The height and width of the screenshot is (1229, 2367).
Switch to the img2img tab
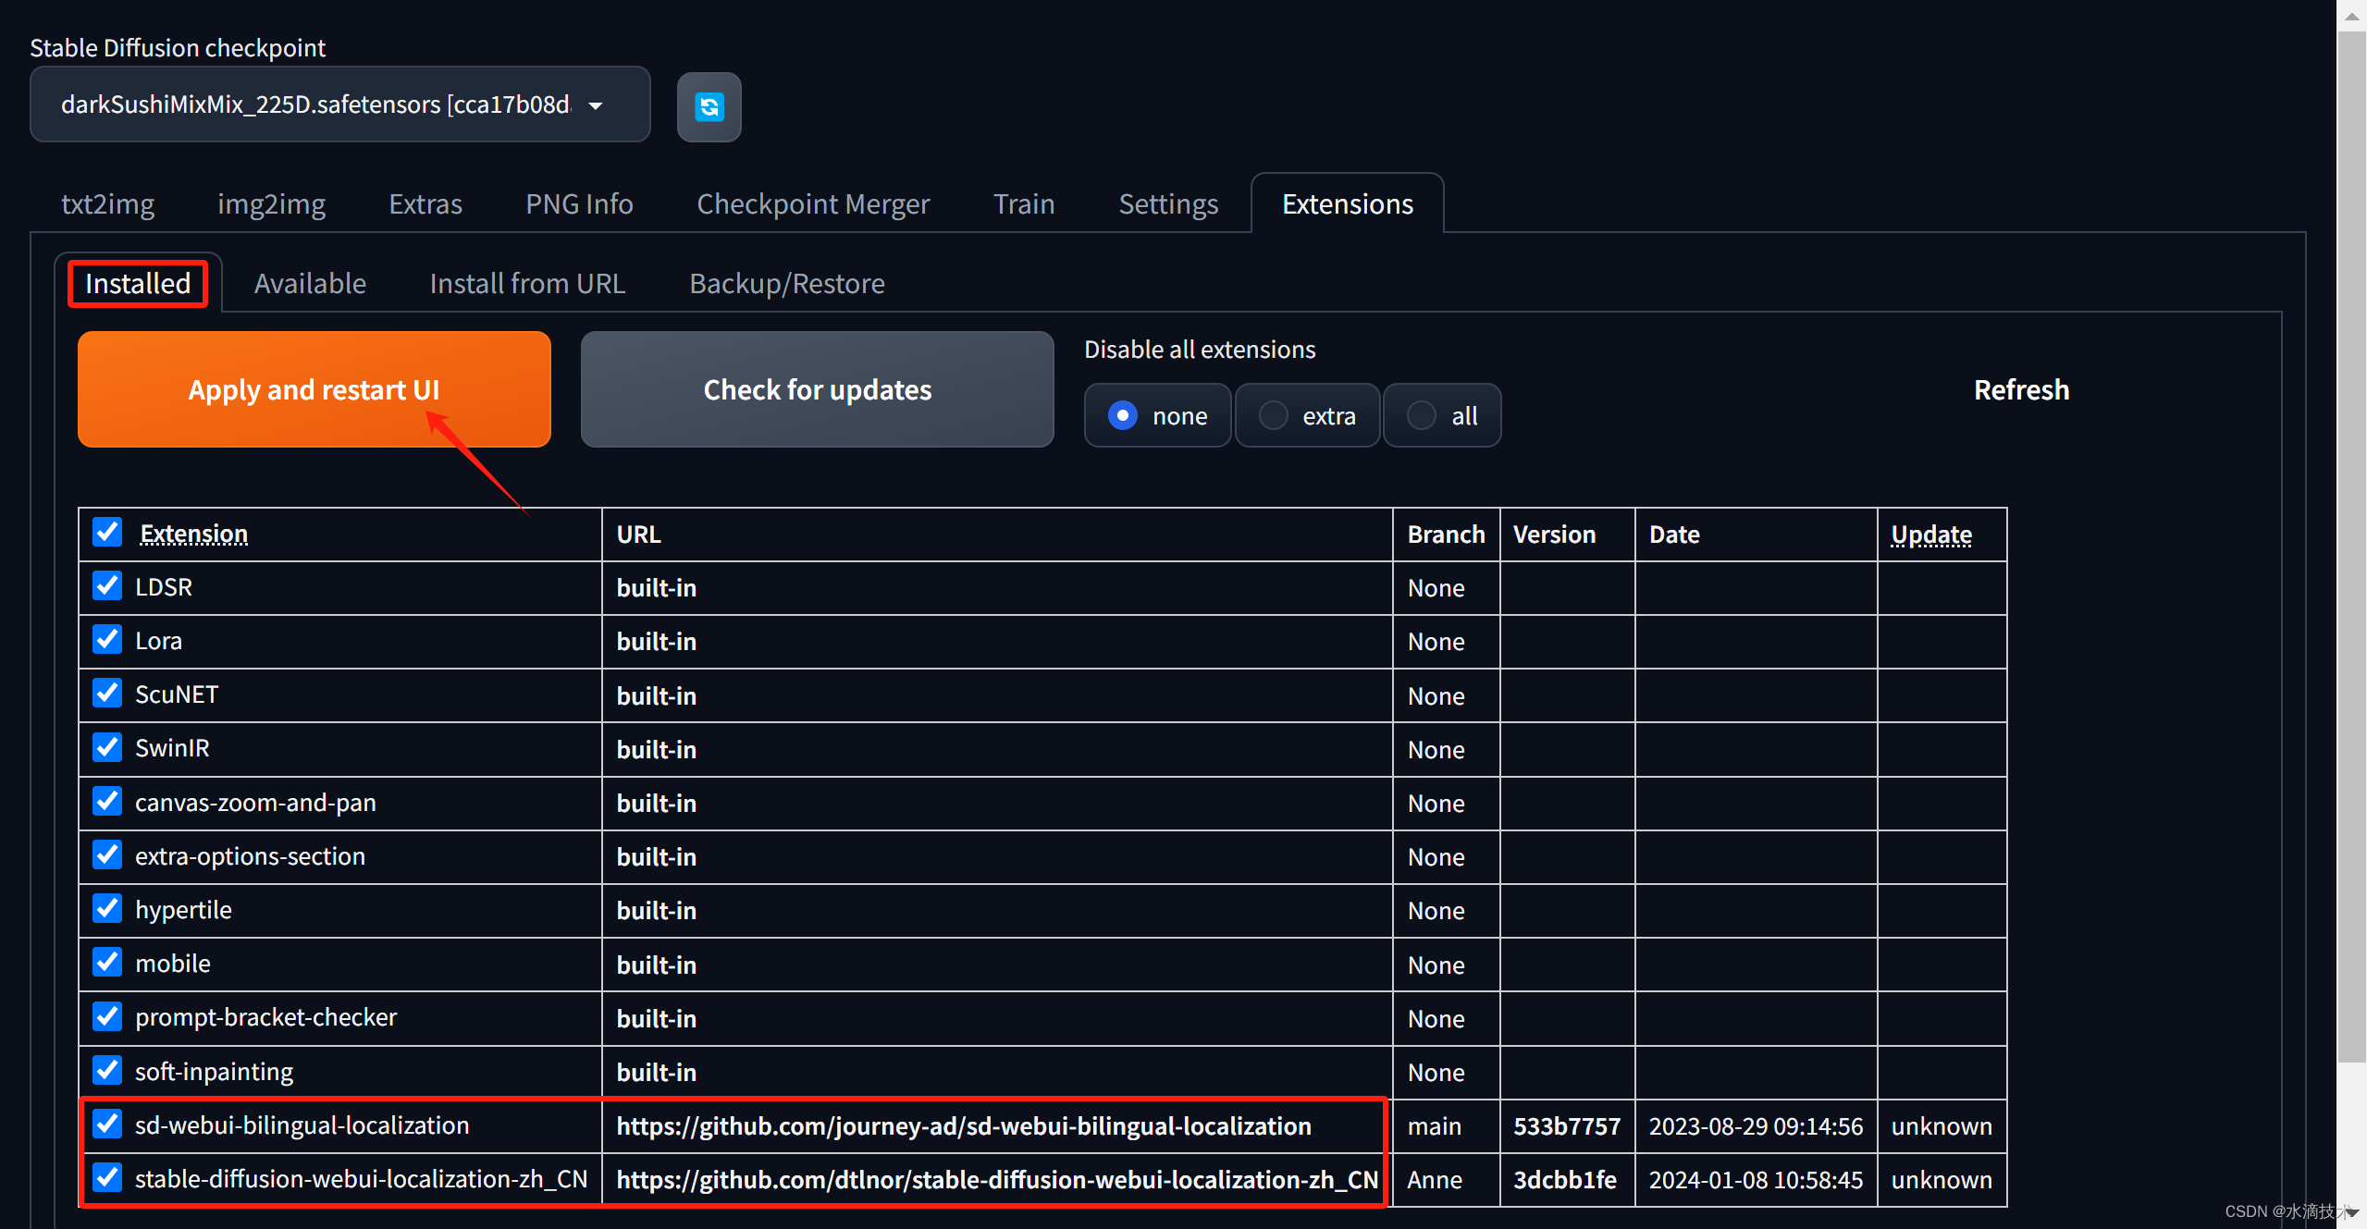click(272, 203)
